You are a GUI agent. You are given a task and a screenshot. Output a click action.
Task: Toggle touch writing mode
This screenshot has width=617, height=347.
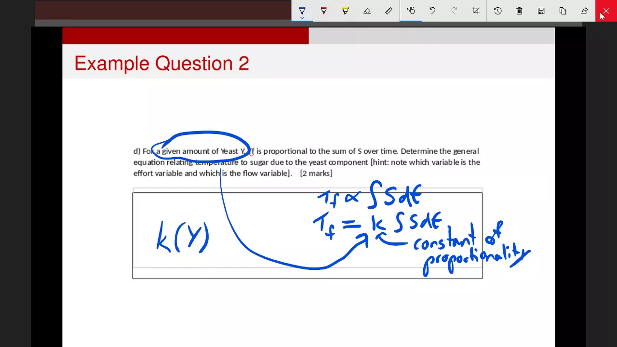tap(411, 11)
